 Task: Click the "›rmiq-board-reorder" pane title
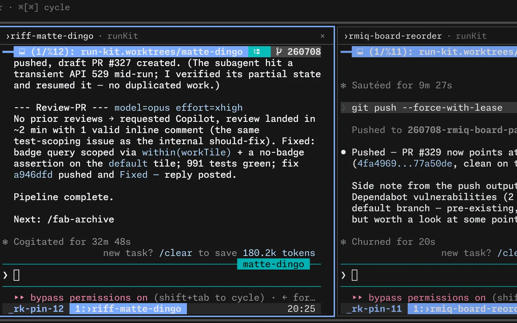tap(393, 36)
